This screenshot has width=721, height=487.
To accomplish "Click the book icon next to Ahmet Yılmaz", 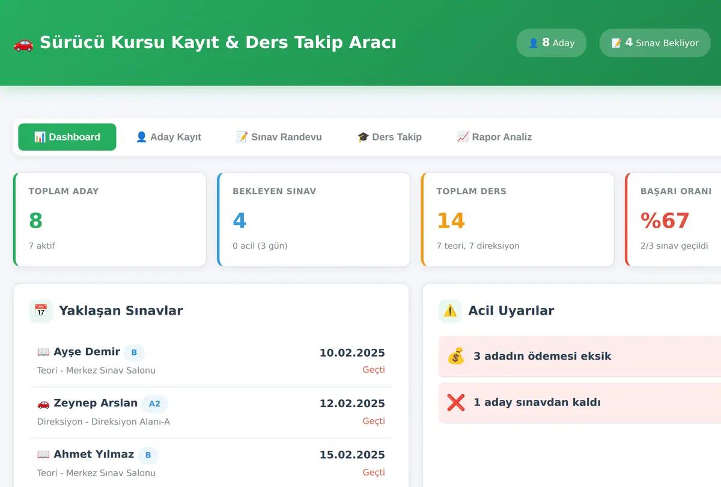I will (43, 455).
